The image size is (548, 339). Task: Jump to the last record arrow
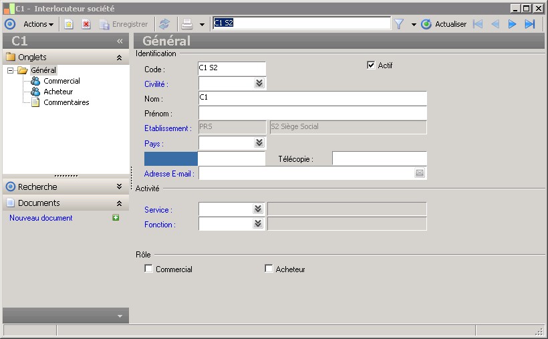click(530, 24)
